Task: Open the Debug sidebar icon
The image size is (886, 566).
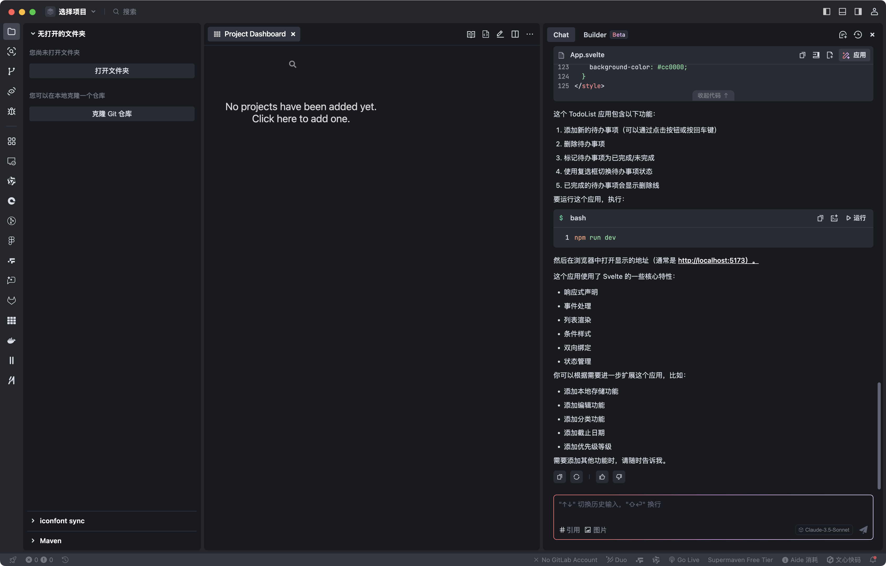Action: coord(11,111)
